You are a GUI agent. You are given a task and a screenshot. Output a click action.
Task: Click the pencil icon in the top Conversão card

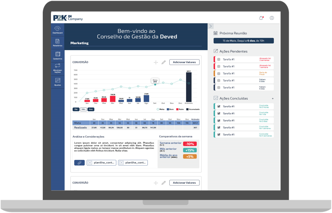click(x=164, y=62)
